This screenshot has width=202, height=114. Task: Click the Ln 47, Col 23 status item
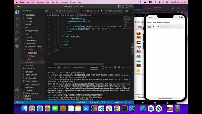point(82,102)
